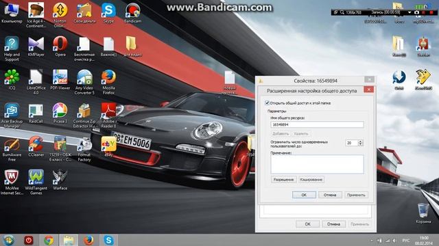Image resolution: width=439 pixels, height=246 pixels.
Task: Open Chrome from the taskbar
Action: (x=49, y=240)
